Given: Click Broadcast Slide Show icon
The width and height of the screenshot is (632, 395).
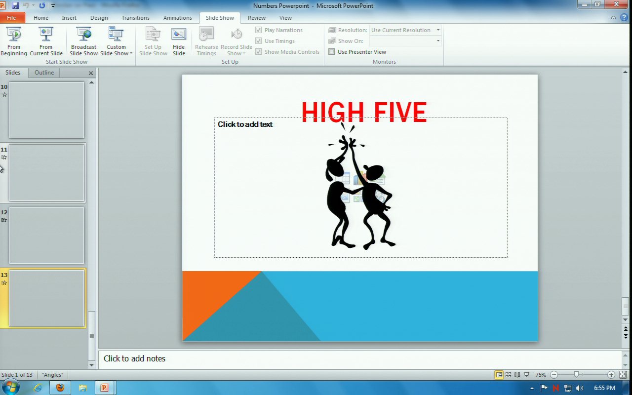Looking at the screenshot, I should click(83, 41).
